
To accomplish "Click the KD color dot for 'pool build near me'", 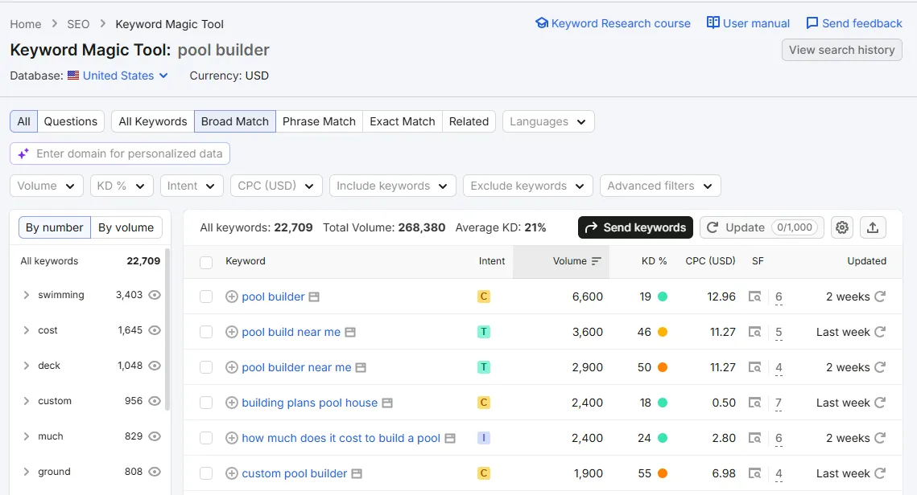I will 663,332.
